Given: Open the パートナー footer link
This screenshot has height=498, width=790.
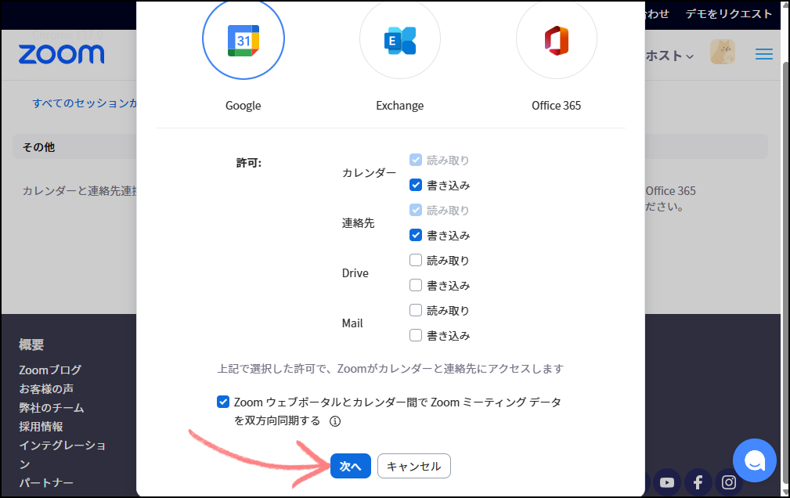Looking at the screenshot, I should point(46,483).
